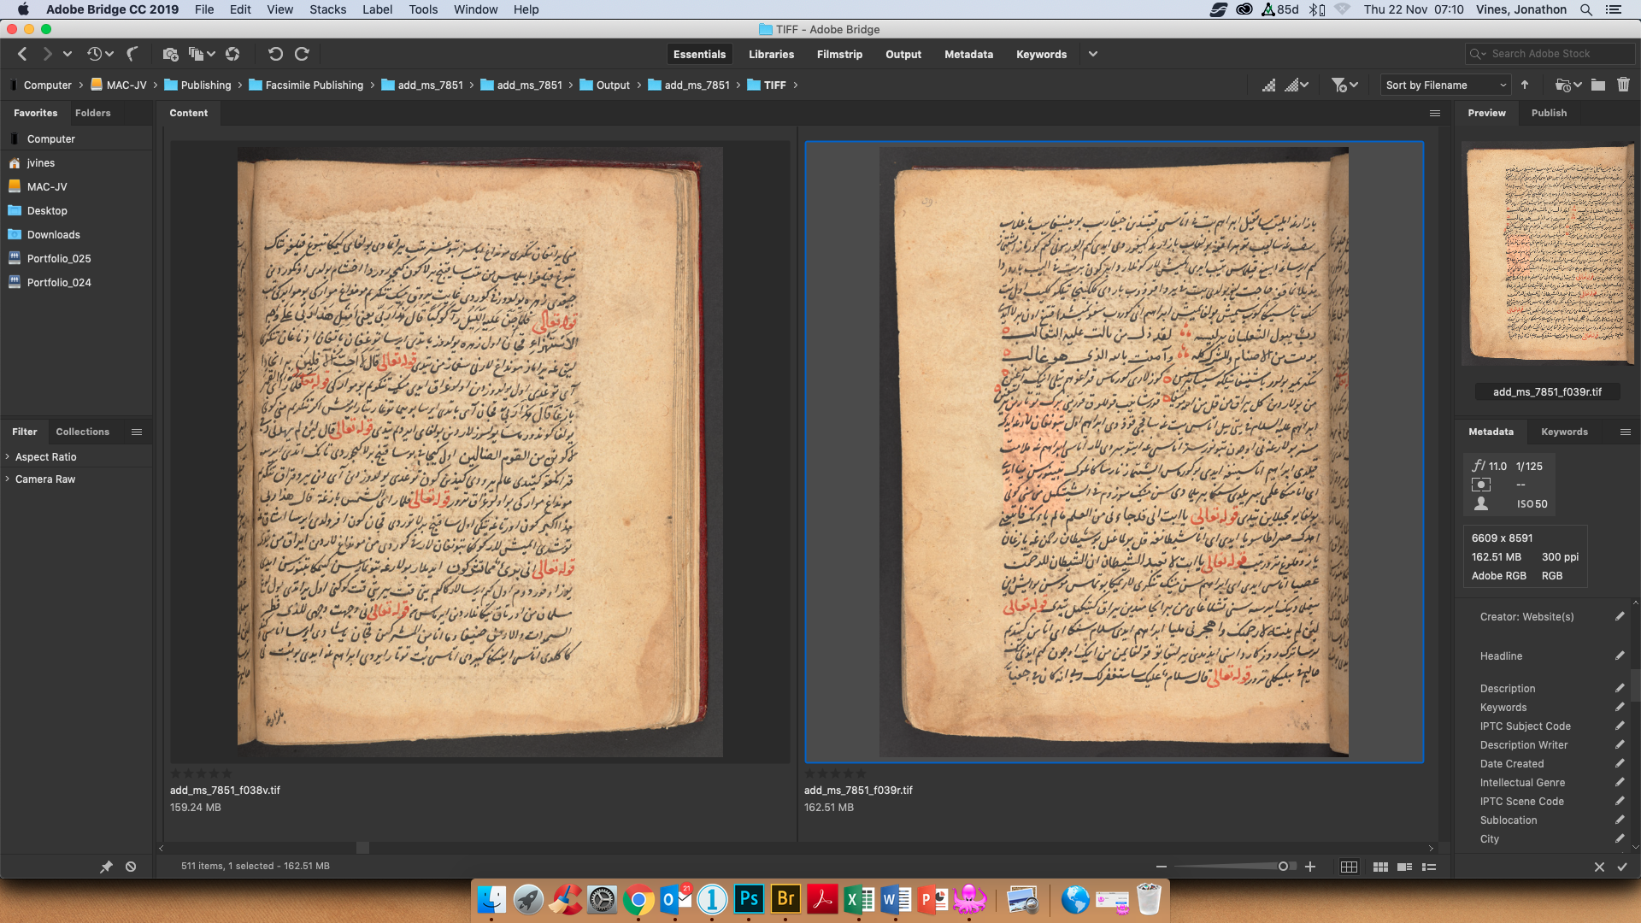The width and height of the screenshot is (1641, 923).
Task: Switch to the Filmstrip workspace
Action: pyautogui.click(x=839, y=54)
